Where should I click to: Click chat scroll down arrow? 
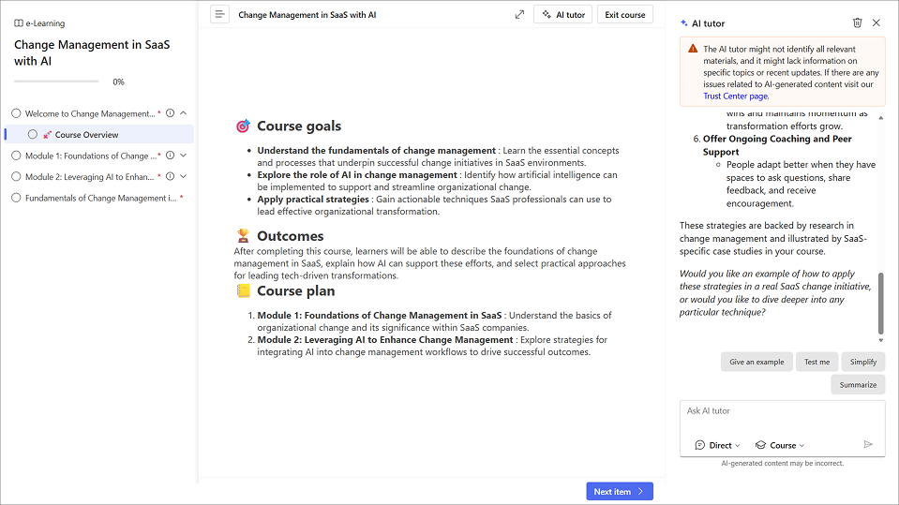880,340
